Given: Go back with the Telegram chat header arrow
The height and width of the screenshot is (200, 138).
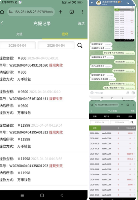Looking at the screenshot, I should [92, 3].
